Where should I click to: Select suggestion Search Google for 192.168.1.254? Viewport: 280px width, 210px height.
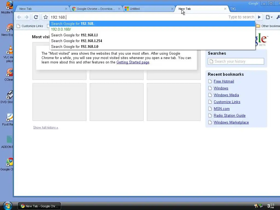(152, 41)
